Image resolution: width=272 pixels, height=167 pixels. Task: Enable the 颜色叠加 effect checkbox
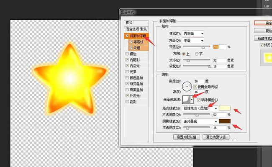pos(127,78)
